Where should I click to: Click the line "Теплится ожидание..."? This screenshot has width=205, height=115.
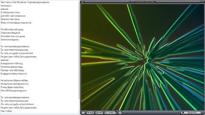click(10, 40)
